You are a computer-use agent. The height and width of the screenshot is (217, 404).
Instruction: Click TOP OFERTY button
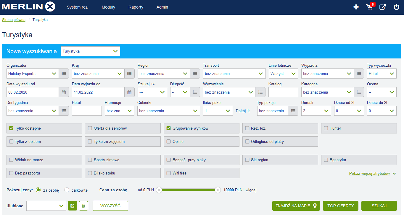click(341, 206)
